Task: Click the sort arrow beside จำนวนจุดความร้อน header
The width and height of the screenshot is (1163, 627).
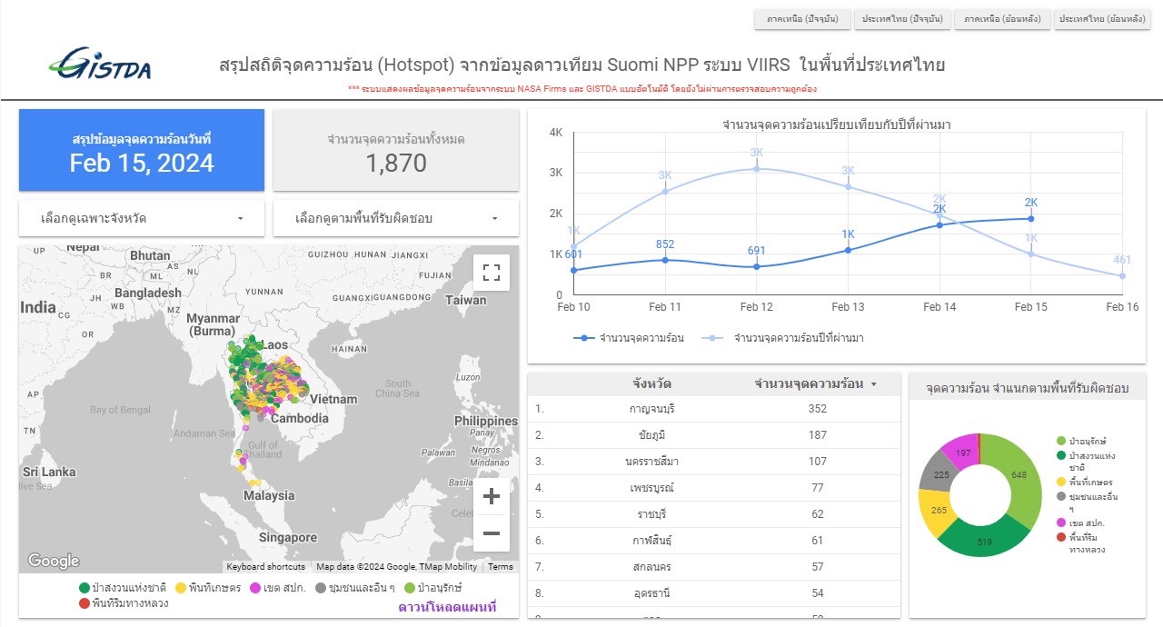Action: click(874, 384)
